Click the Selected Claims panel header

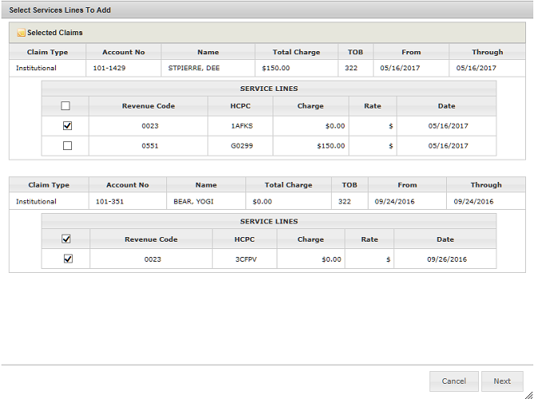click(267, 33)
